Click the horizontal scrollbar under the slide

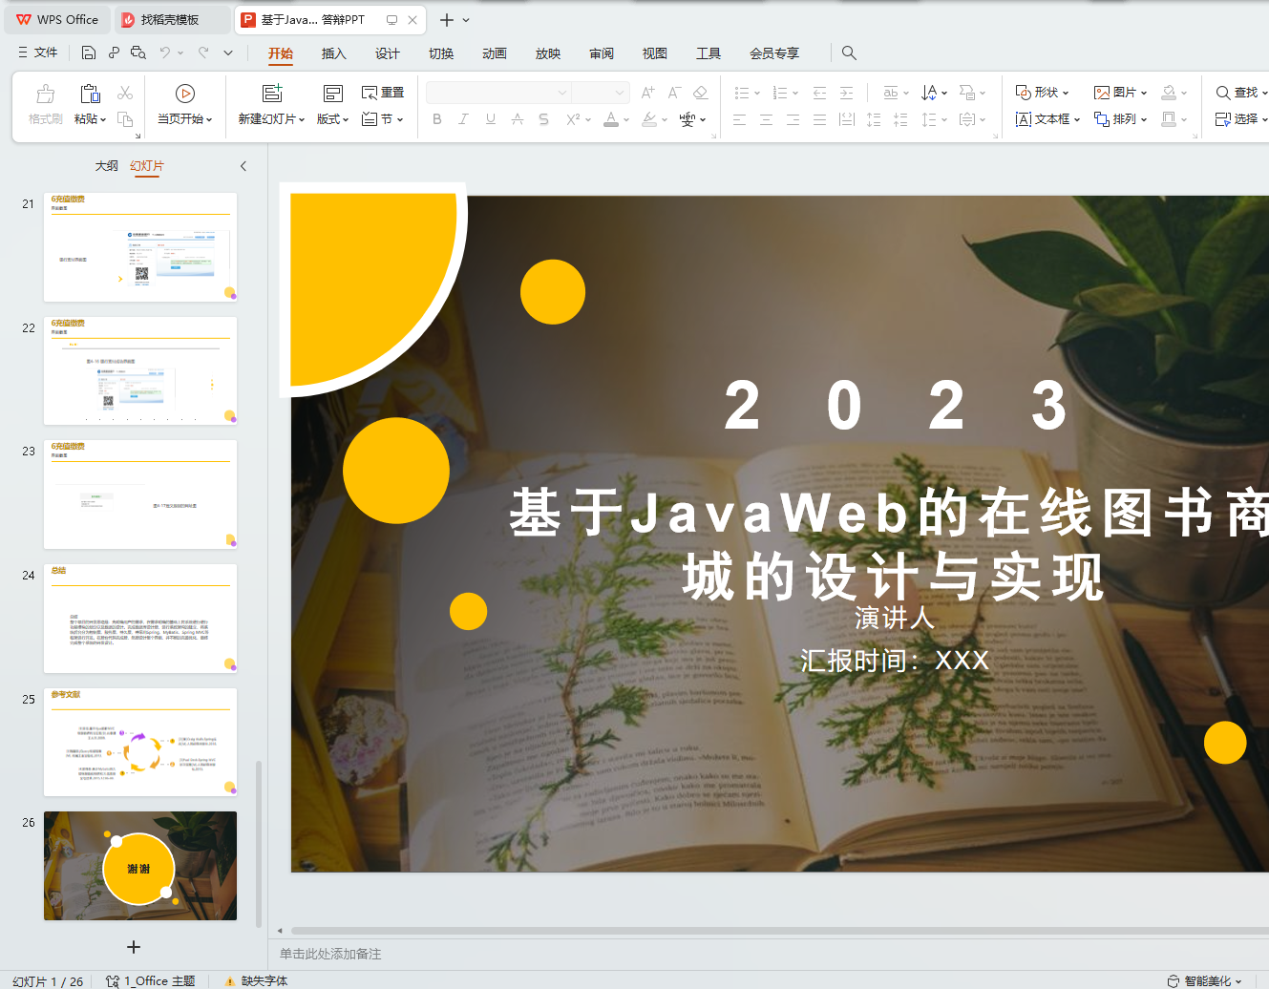(x=779, y=931)
